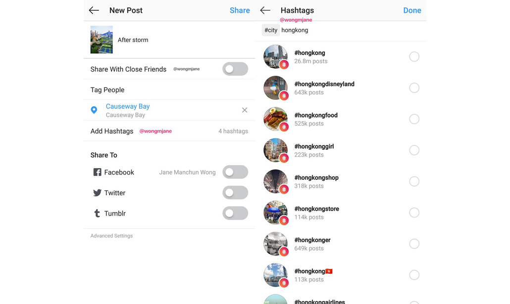Turn on Twitter sharing toggle
510x304 pixels.
(x=235, y=193)
